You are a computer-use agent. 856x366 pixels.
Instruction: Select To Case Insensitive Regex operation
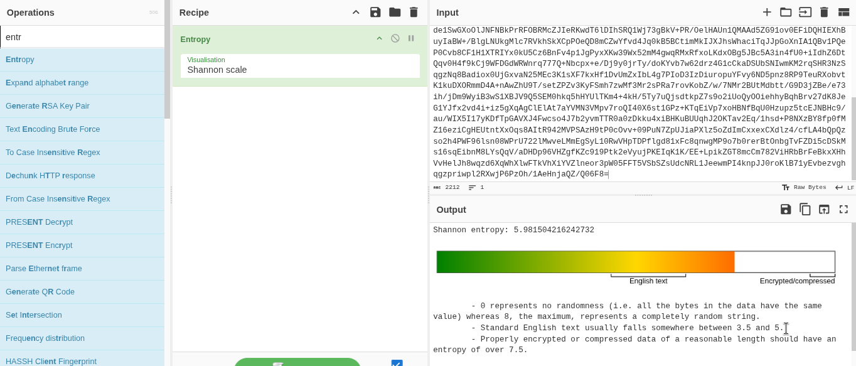[82, 153]
